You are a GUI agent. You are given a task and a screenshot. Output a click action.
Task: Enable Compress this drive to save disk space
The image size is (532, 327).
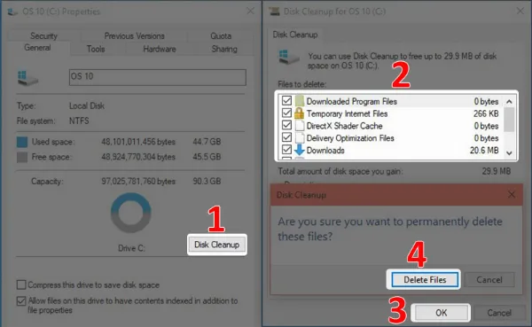coord(21,284)
